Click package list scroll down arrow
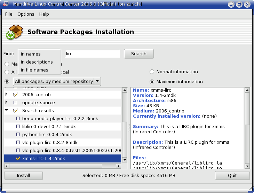This screenshot has width=254, height=193. [x=125, y=160]
